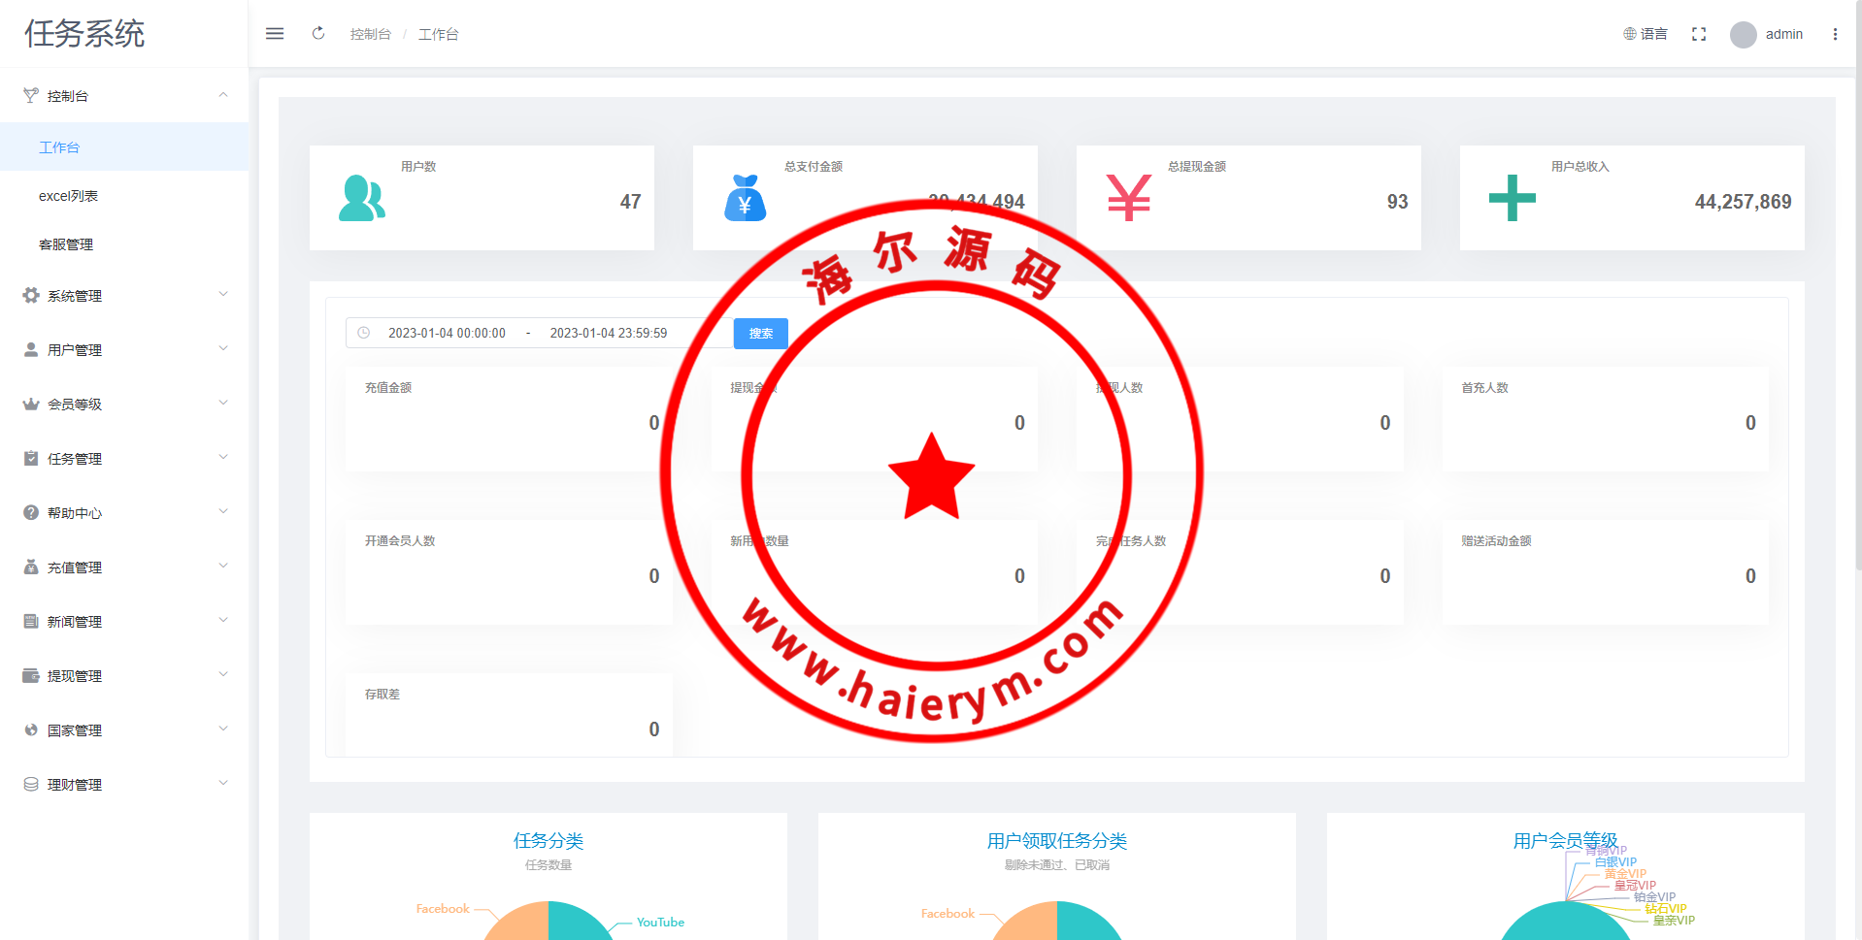Open the vertical three-dot more menu

coord(1835,34)
